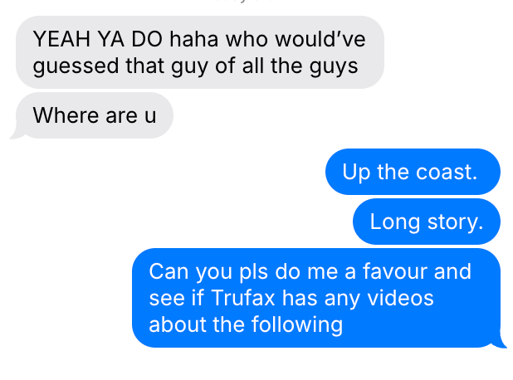Click the tail of the last blue bubble
The height and width of the screenshot is (380, 513).
(x=501, y=342)
